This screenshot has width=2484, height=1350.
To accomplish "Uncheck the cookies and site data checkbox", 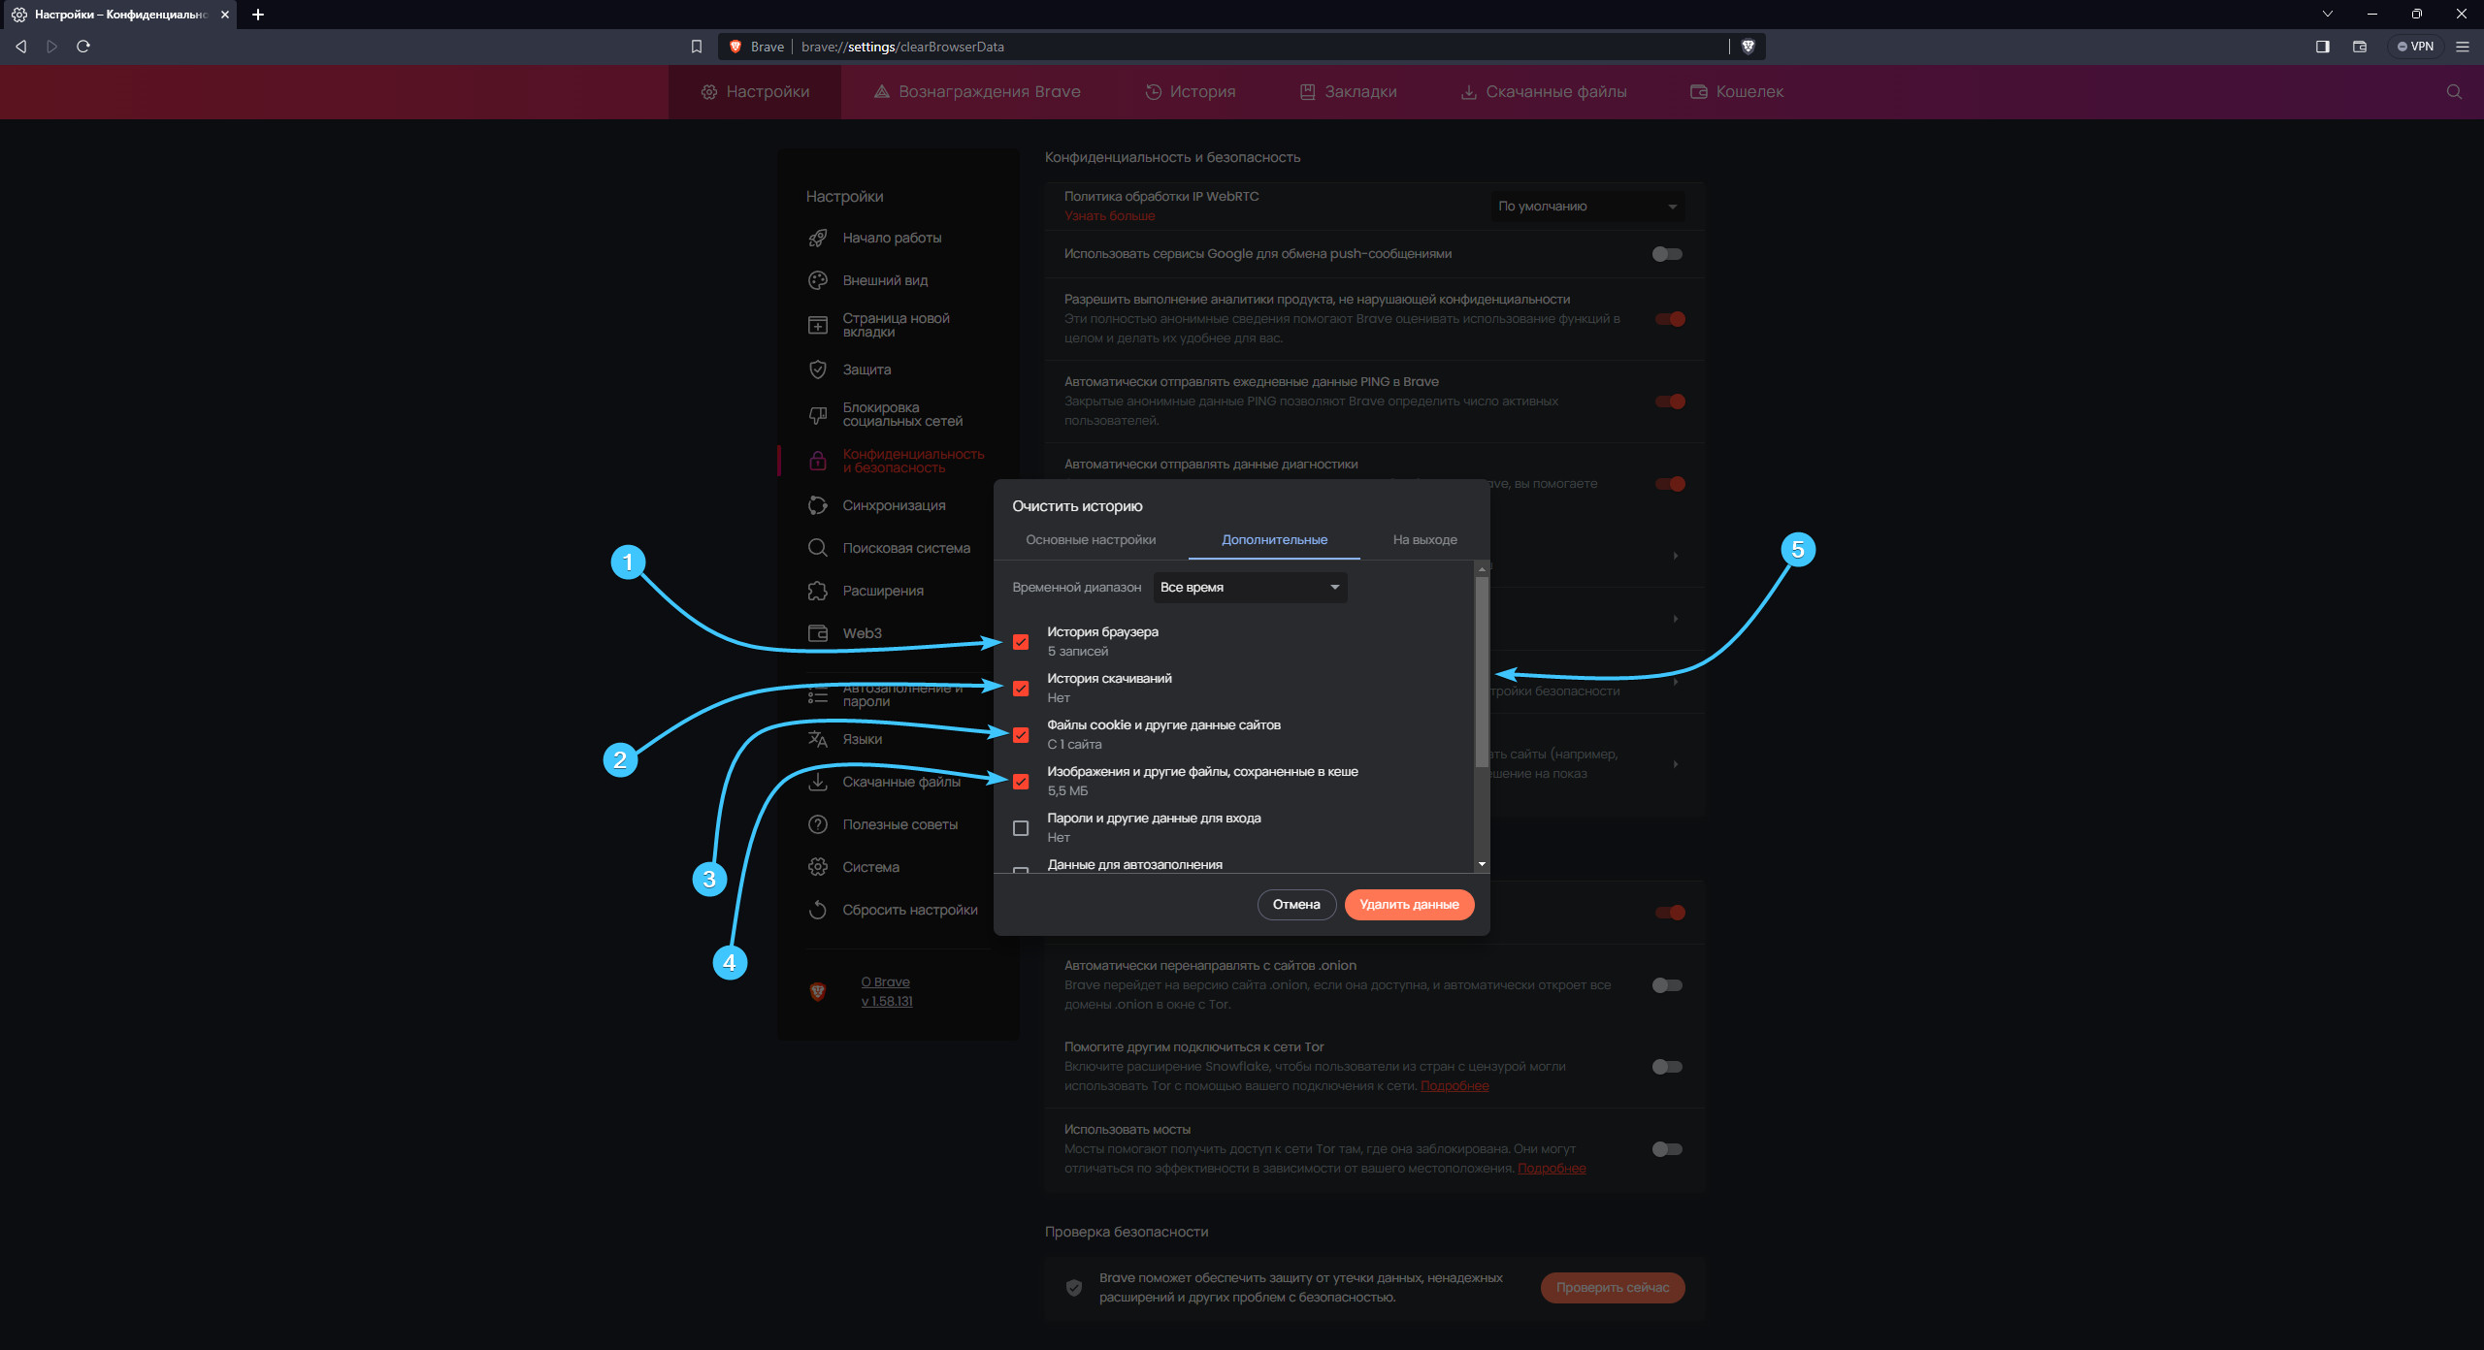I will coord(1021,735).
